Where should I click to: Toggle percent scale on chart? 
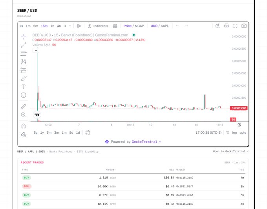pos(228,133)
